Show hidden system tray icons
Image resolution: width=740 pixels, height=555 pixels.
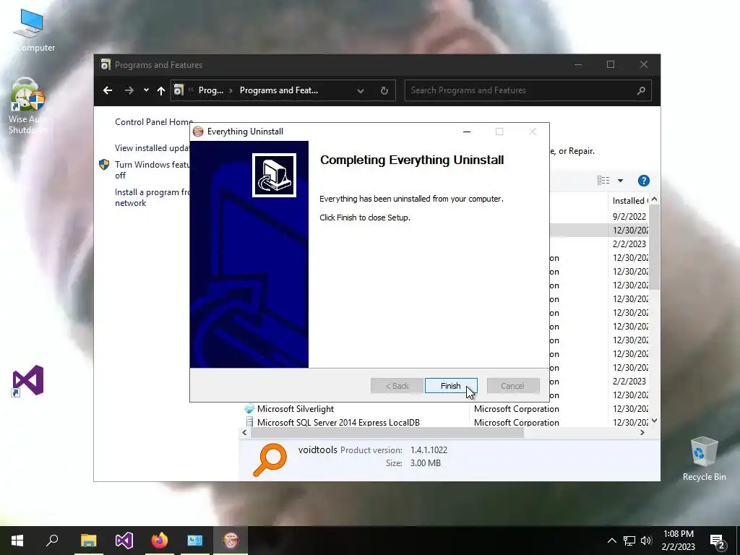pyautogui.click(x=611, y=541)
